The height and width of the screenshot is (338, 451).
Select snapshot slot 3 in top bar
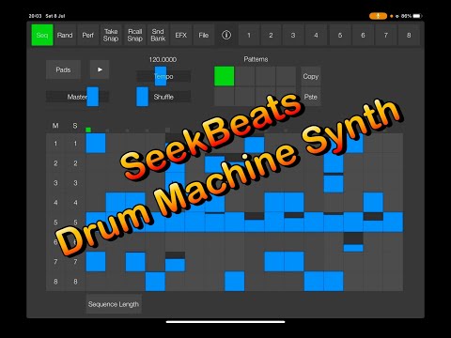click(293, 35)
